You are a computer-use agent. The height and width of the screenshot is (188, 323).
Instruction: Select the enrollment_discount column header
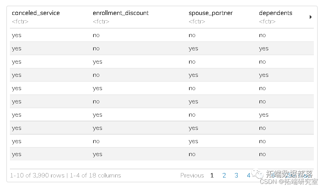tap(121, 13)
